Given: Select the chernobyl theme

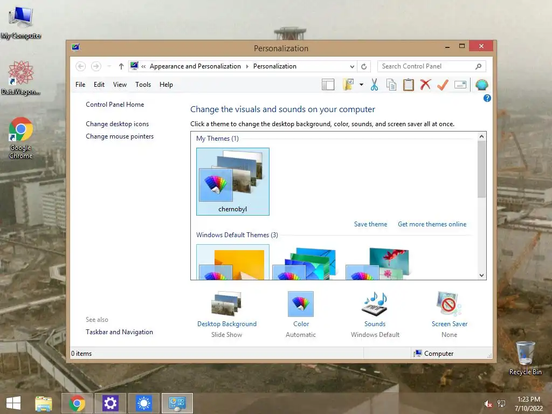Looking at the screenshot, I should [x=233, y=181].
